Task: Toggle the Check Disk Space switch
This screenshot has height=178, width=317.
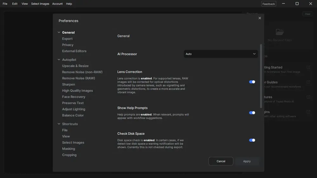Action: click(x=252, y=140)
